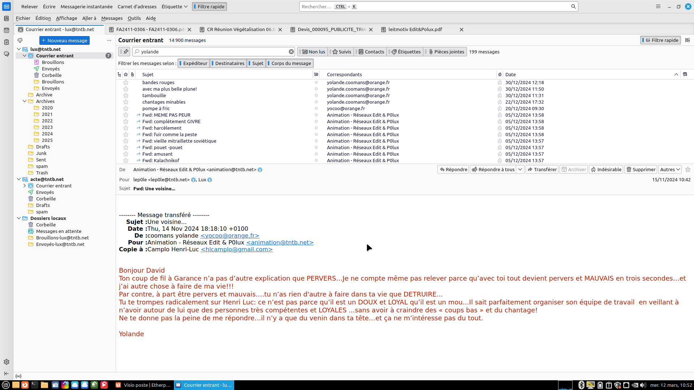Expand acte@tntb.net Courrier entrant folder
Image resolution: width=694 pixels, height=390 pixels.
(x=25, y=186)
